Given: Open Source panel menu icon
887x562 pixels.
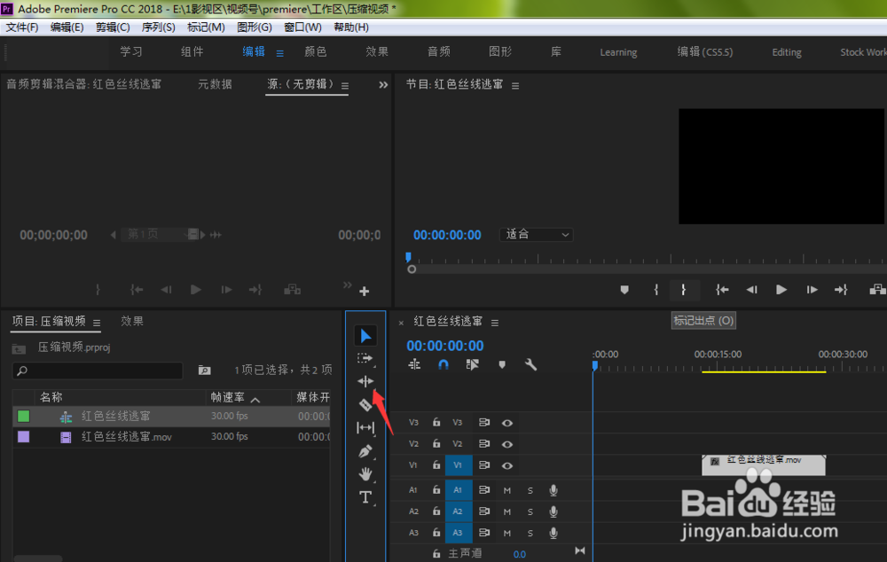Looking at the screenshot, I should tap(345, 86).
